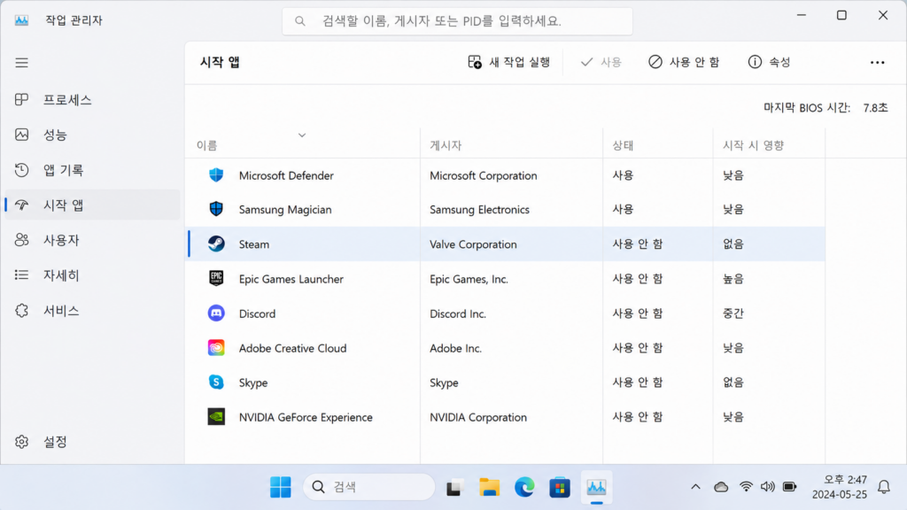Click the battery tray icon
Image resolution: width=907 pixels, height=510 pixels.
click(789, 487)
